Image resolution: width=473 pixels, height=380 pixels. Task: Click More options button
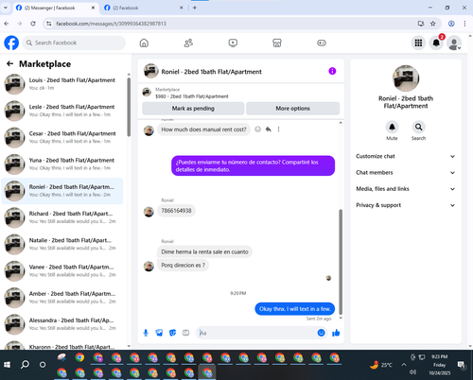click(292, 109)
